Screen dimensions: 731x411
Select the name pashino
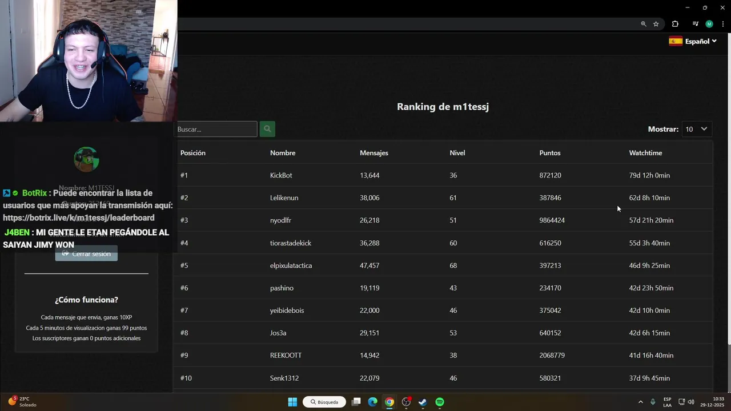tap(282, 288)
